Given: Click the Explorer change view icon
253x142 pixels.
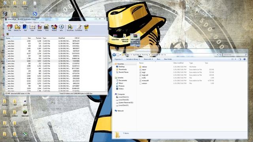Looking at the screenshot, I should (x=232, y=59).
